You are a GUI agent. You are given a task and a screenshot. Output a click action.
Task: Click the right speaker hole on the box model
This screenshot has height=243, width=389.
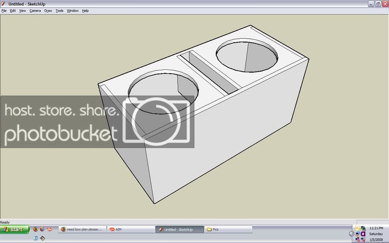point(247,55)
